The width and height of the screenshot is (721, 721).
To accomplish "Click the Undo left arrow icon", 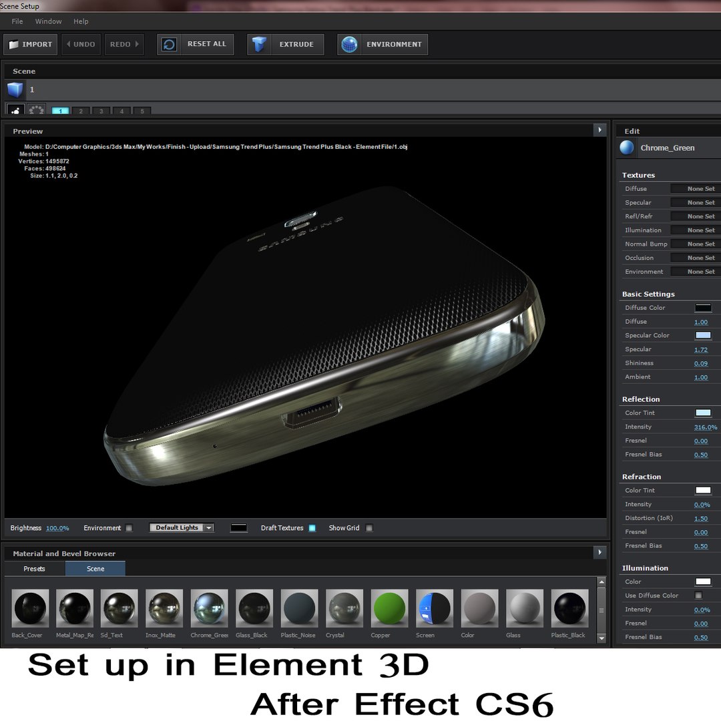I will click(x=69, y=44).
